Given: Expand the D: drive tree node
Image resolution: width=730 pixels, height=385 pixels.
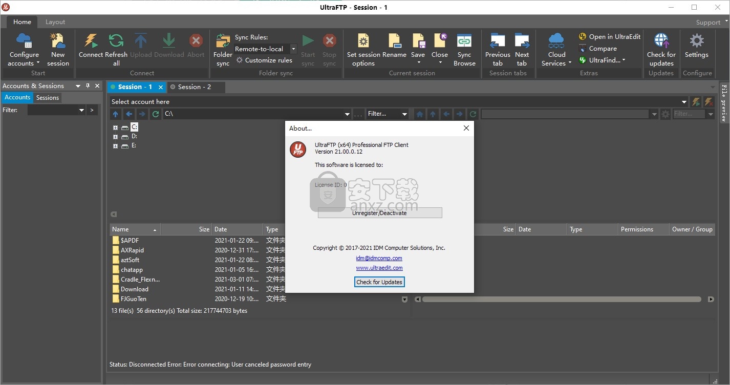Looking at the screenshot, I should point(115,137).
